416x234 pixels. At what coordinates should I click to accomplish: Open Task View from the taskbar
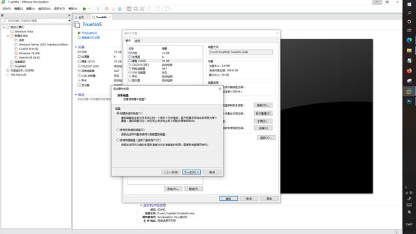point(409,31)
